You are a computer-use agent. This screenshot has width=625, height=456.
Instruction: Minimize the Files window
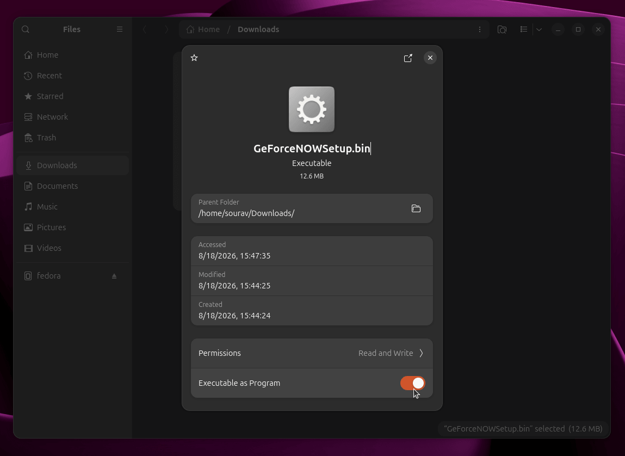point(558,29)
